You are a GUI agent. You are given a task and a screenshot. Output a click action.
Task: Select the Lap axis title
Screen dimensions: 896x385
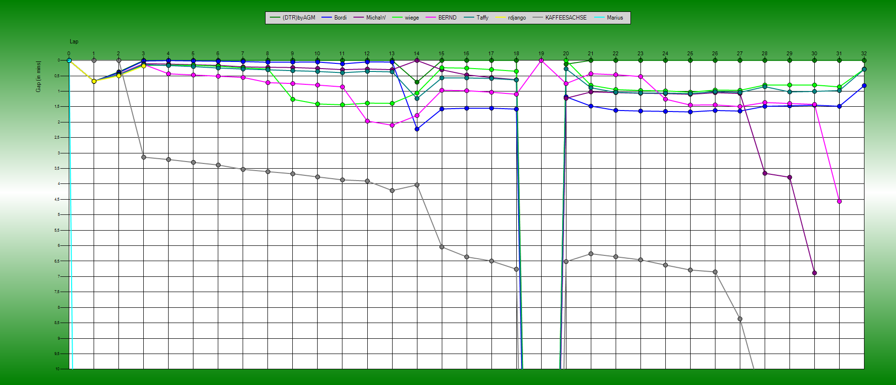click(x=74, y=42)
